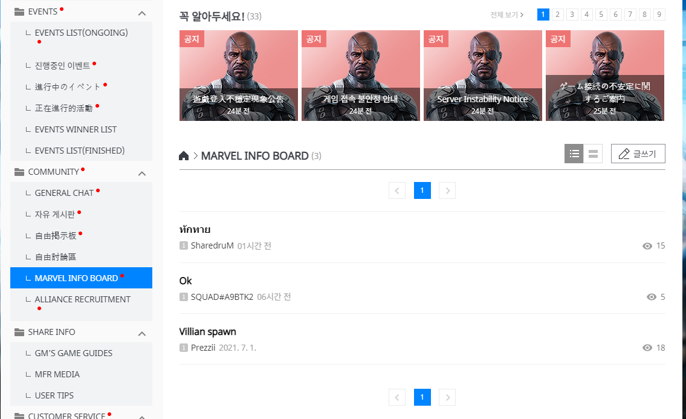Open 게임 접속 불안정 안내 notice card
This screenshot has height=419, width=686.
(360, 76)
